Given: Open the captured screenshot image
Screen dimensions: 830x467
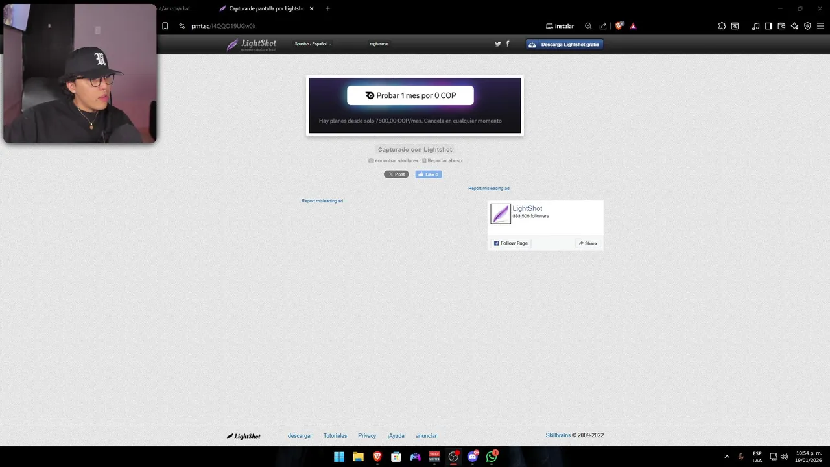Looking at the screenshot, I should click(415, 106).
